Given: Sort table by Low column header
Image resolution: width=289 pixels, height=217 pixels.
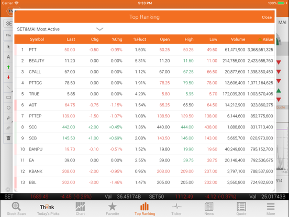Looking at the screenshot, I should [213, 39].
